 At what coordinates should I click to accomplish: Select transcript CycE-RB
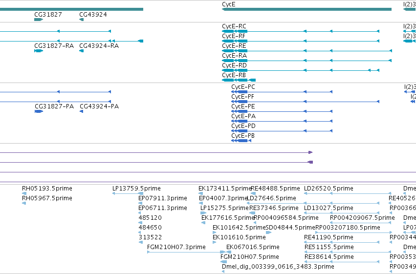pos(239,80)
